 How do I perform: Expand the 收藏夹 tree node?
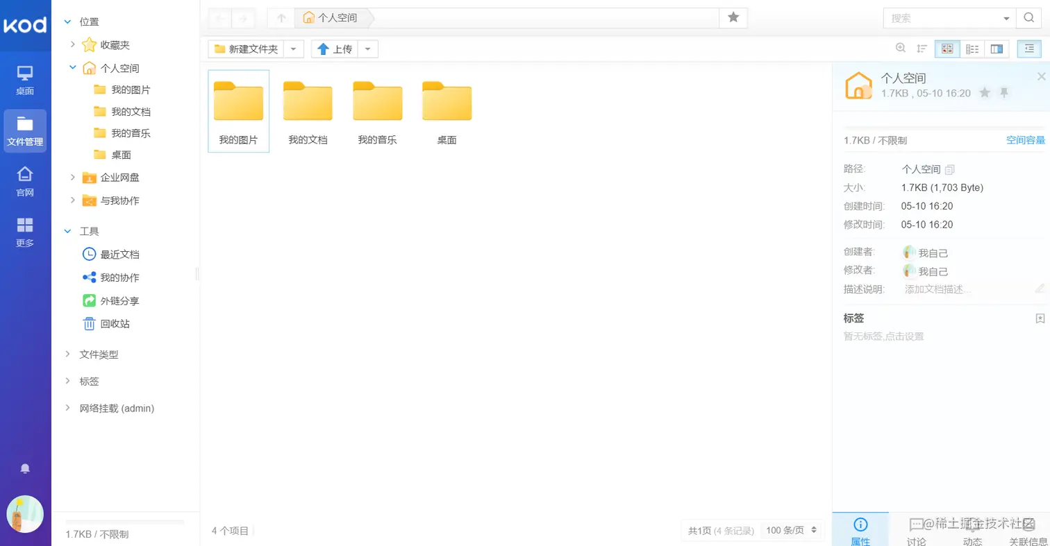[73, 45]
